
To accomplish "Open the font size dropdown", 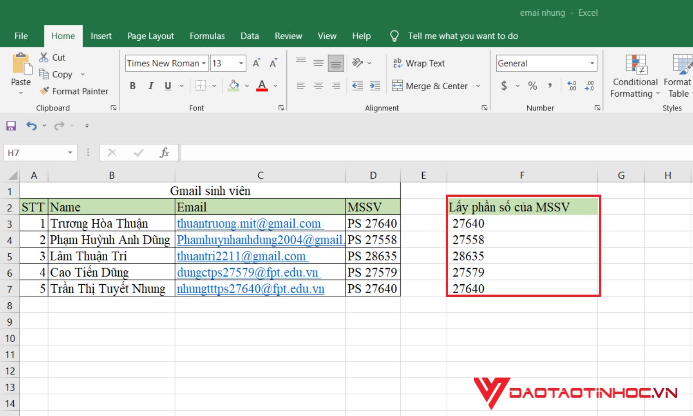I will pos(241,63).
